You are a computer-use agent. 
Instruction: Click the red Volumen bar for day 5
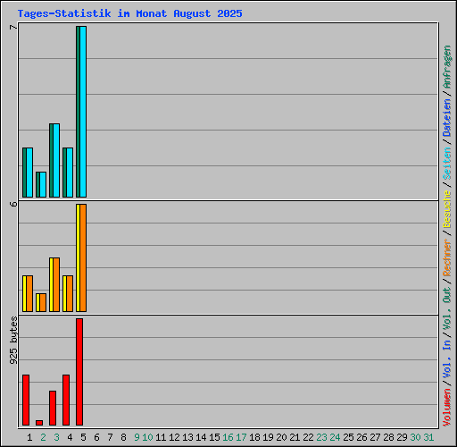(79, 372)
